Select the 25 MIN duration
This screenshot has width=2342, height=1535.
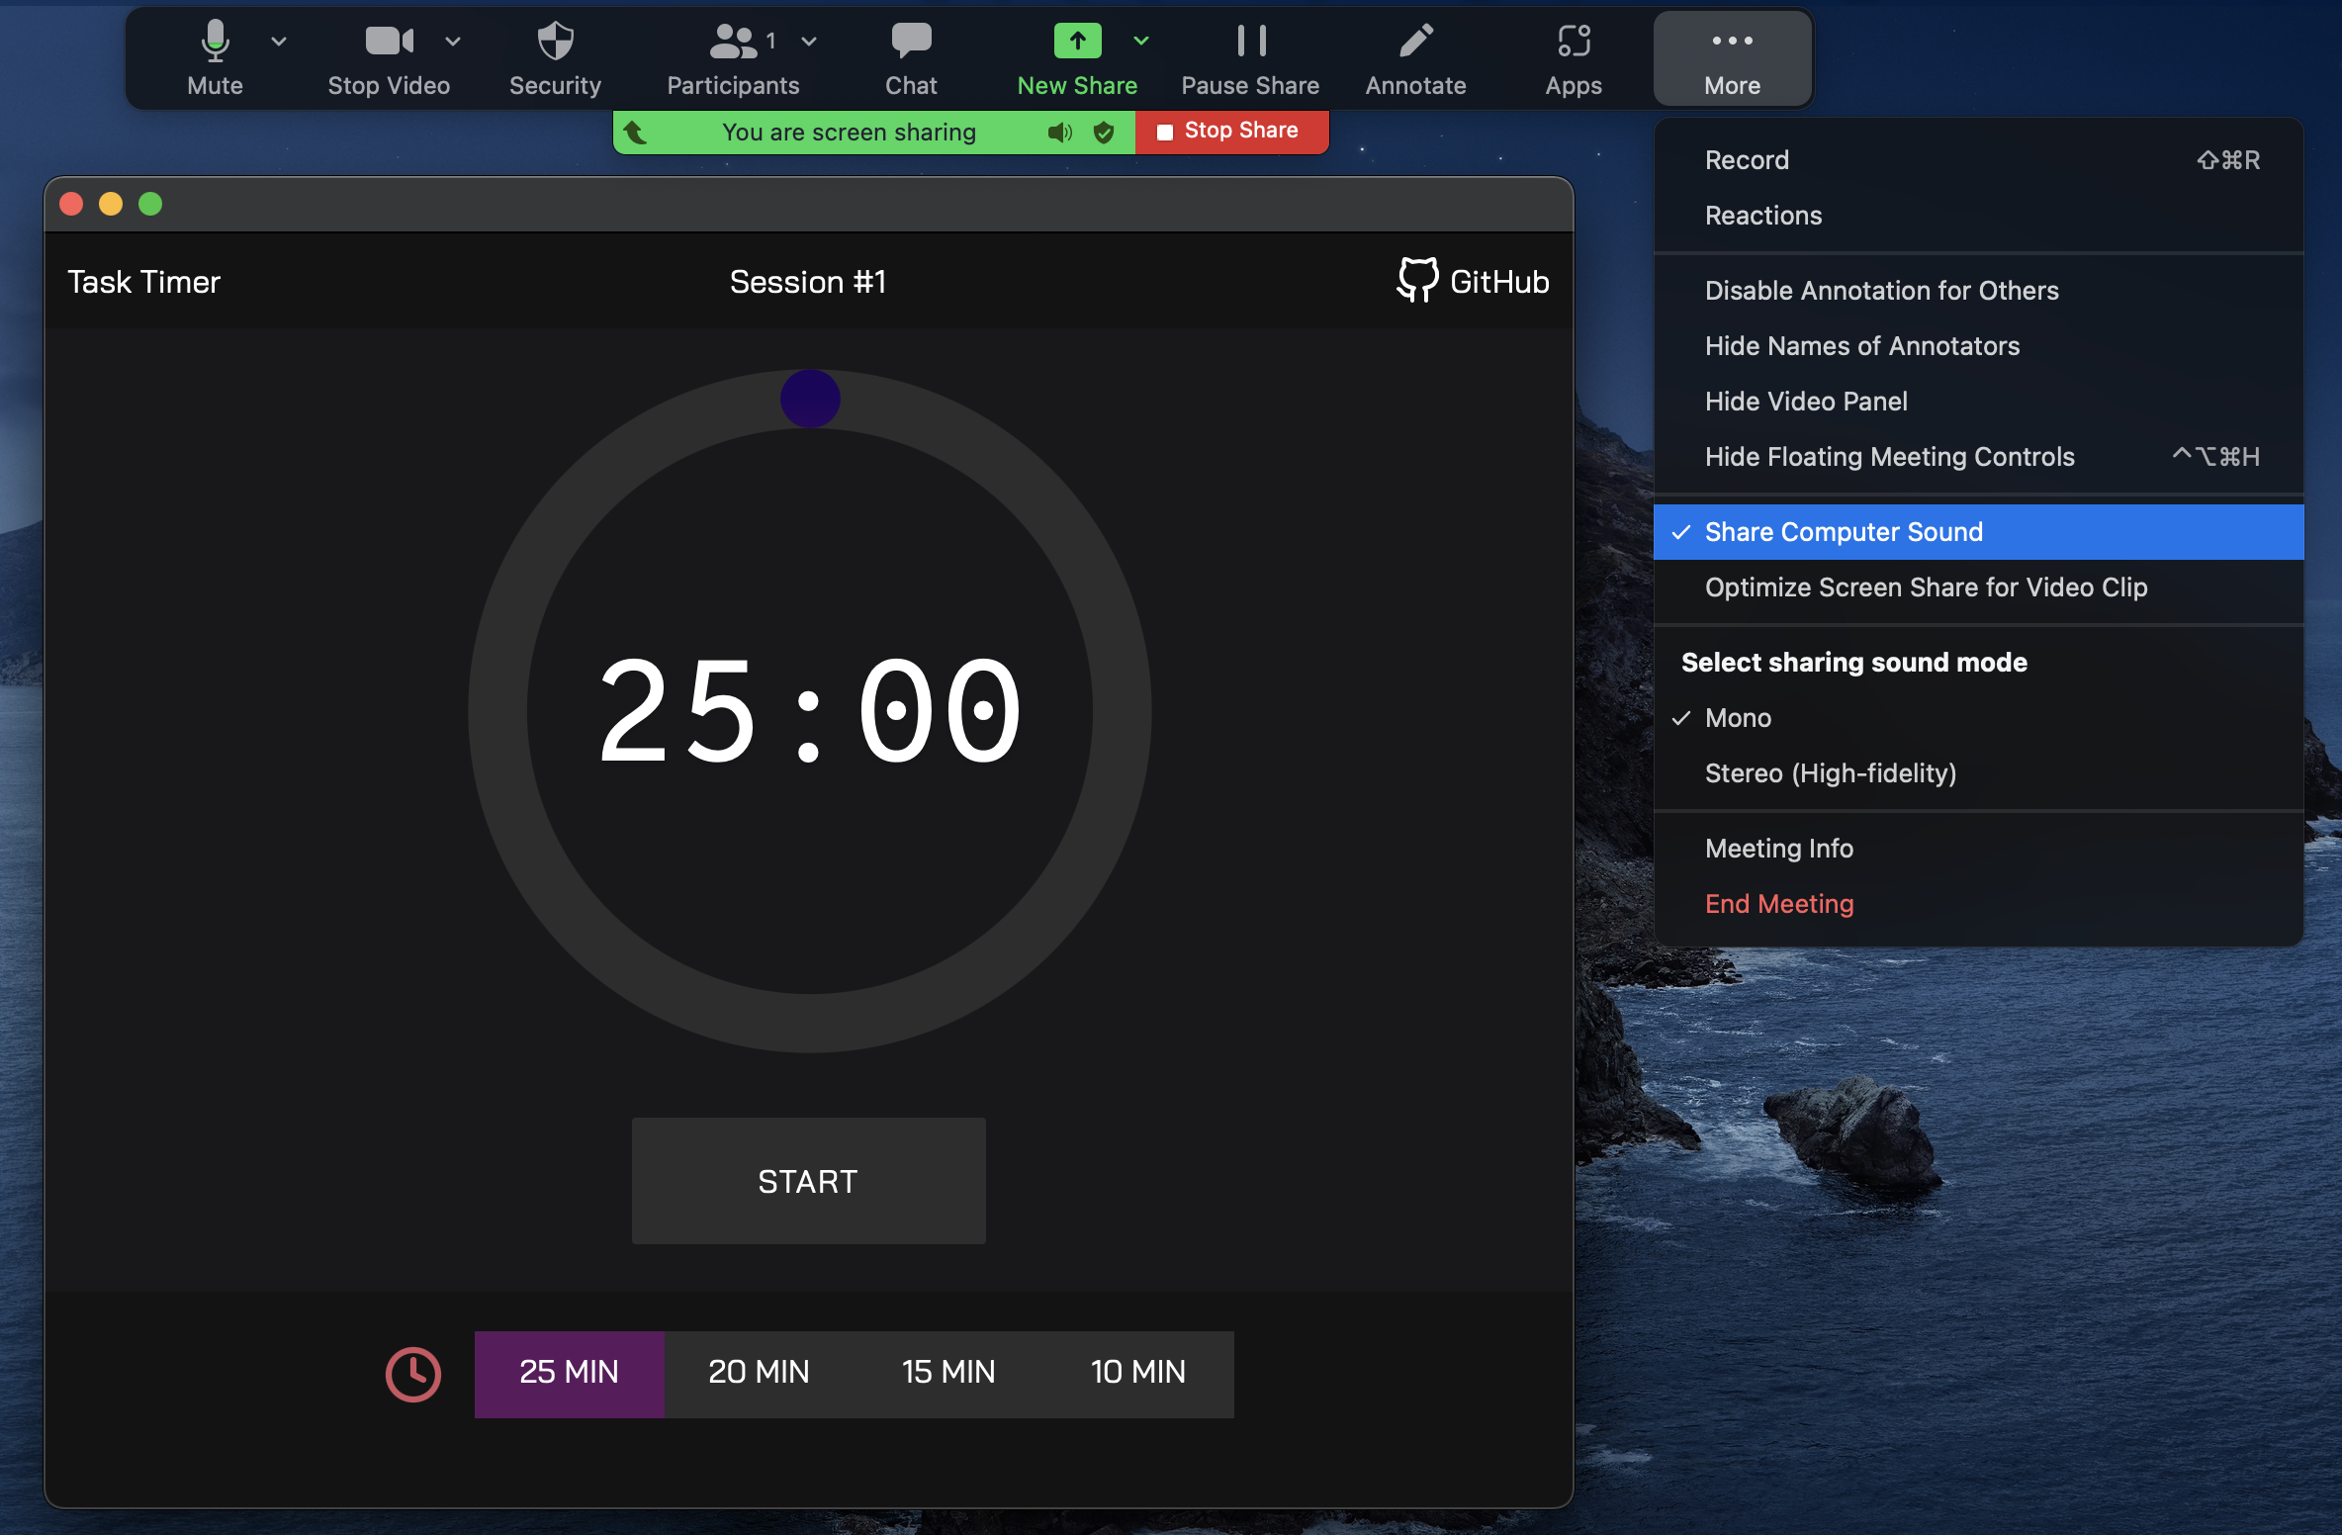click(569, 1373)
